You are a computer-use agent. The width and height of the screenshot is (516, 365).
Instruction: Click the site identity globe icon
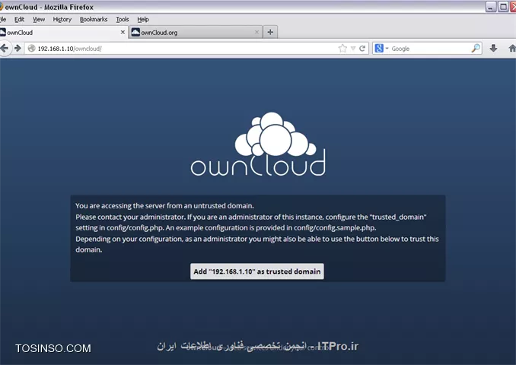click(32, 49)
